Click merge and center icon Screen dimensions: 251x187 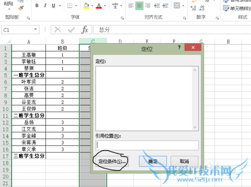click(x=177, y=5)
